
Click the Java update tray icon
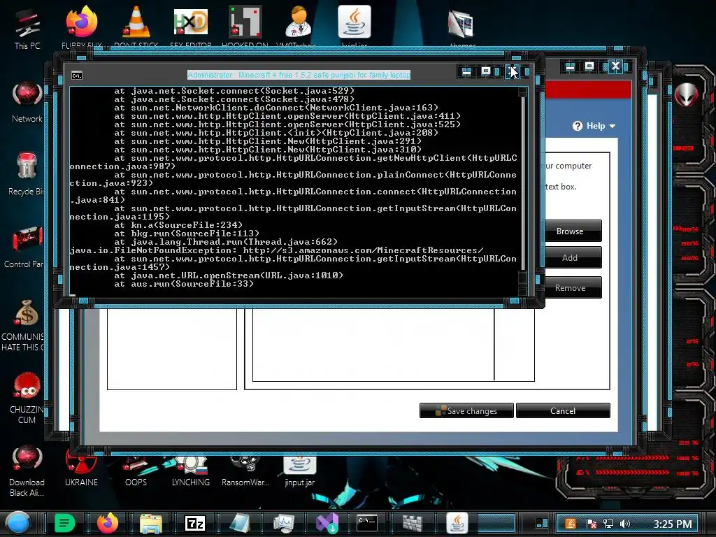[571, 524]
